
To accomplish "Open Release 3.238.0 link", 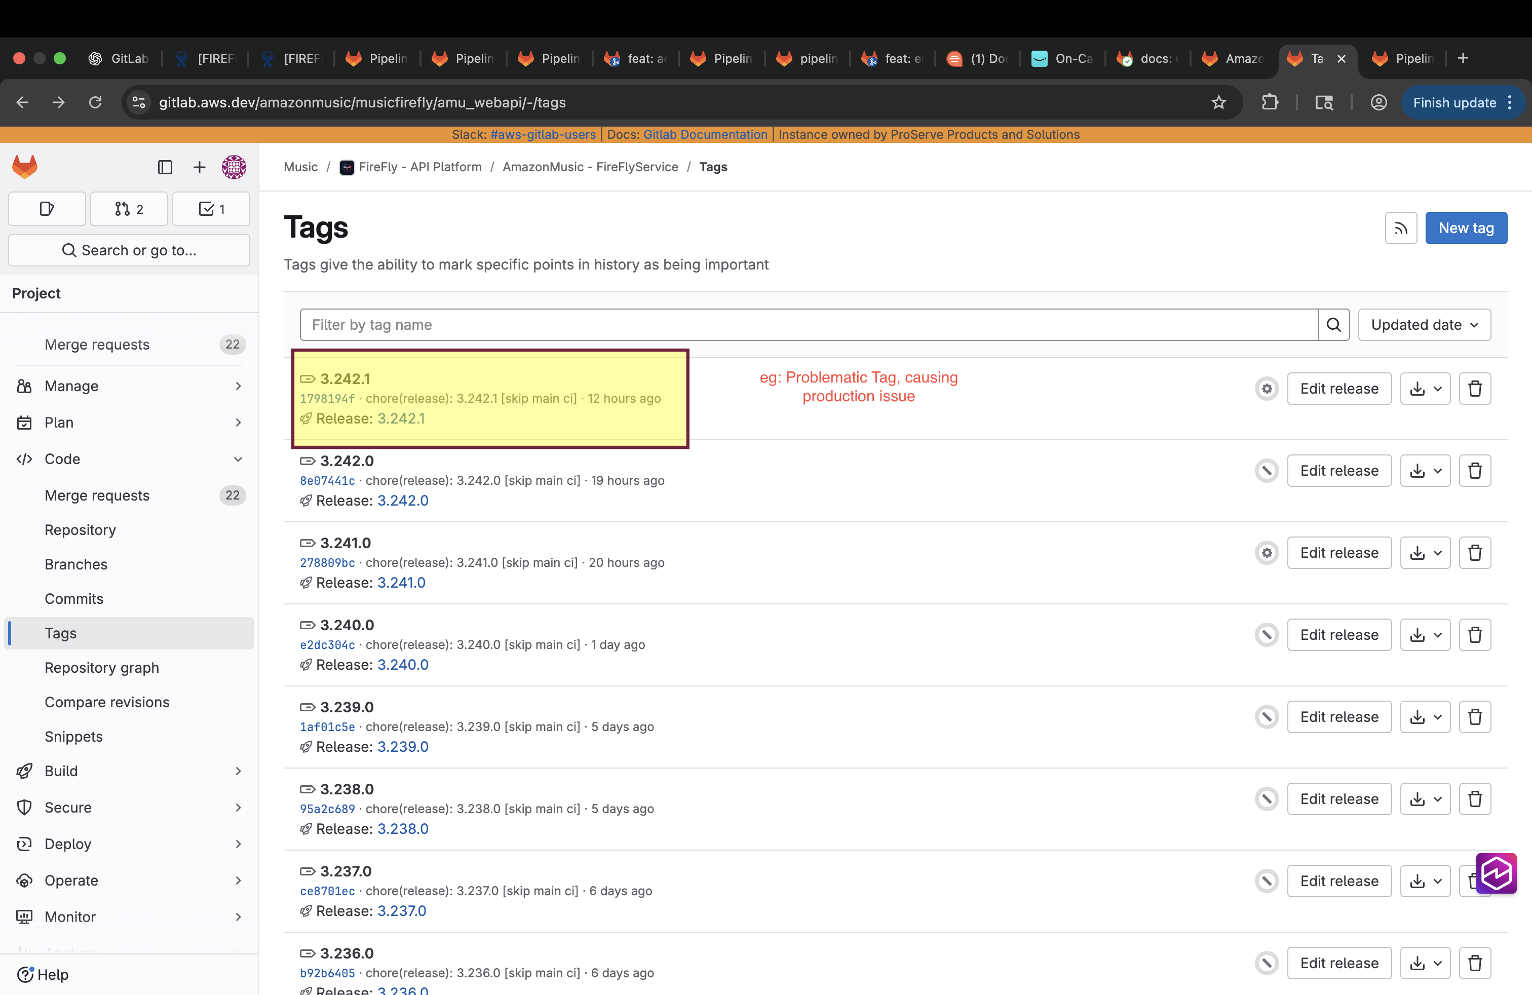I will tap(402, 829).
